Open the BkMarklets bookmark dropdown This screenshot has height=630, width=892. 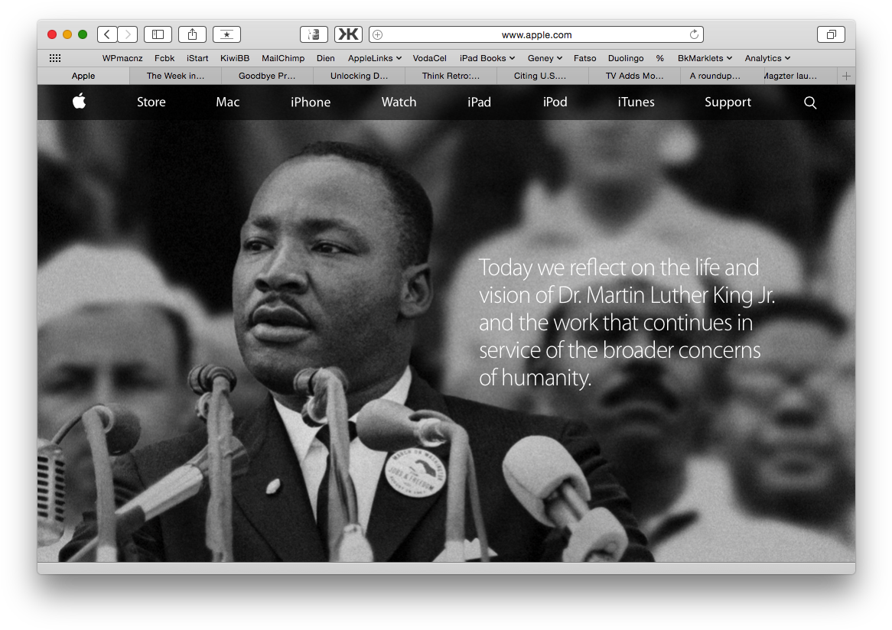point(705,58)
